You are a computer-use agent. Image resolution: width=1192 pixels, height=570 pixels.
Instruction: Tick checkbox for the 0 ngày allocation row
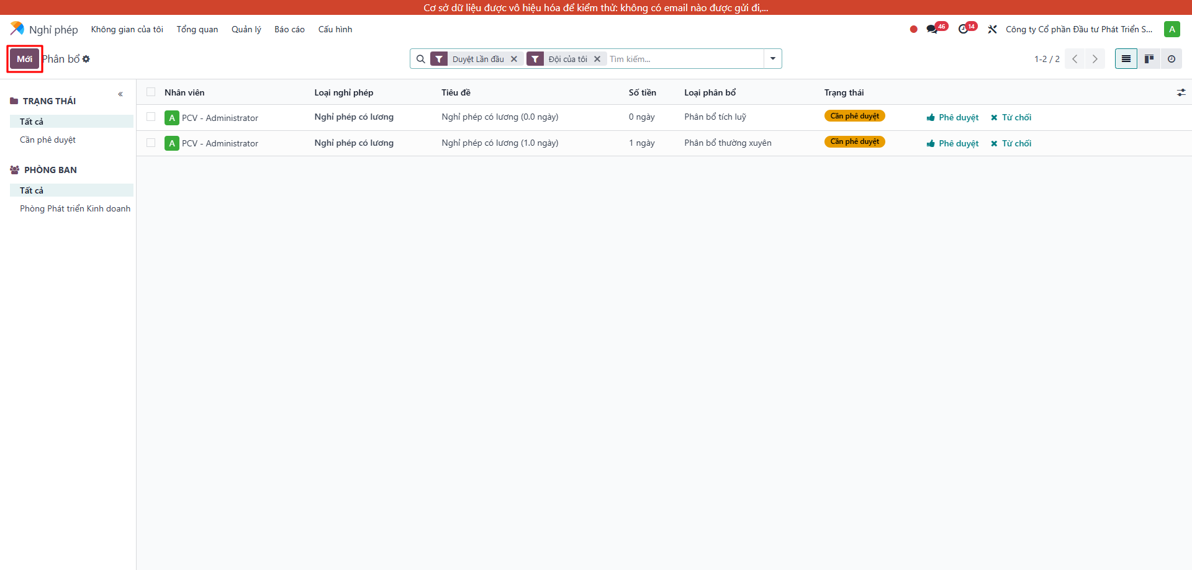tap(151, 117)
